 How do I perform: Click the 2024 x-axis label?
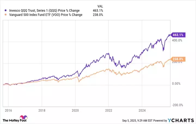[142, 111]
